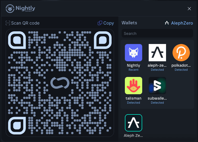198x142 pixels.
Task: Click the 'Recent' label under Nightly
Action: tap(134, 70)
